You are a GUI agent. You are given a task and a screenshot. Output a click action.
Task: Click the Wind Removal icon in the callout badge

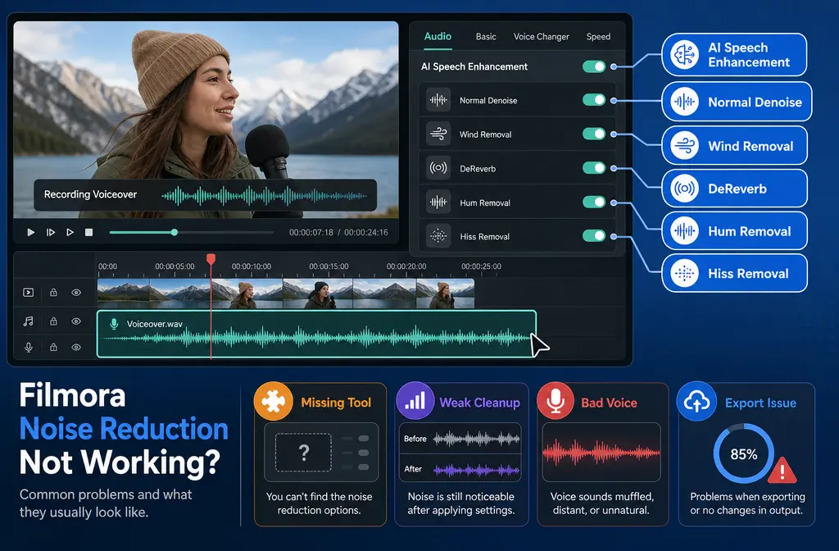pyautogui.click(x=685, y=146)
